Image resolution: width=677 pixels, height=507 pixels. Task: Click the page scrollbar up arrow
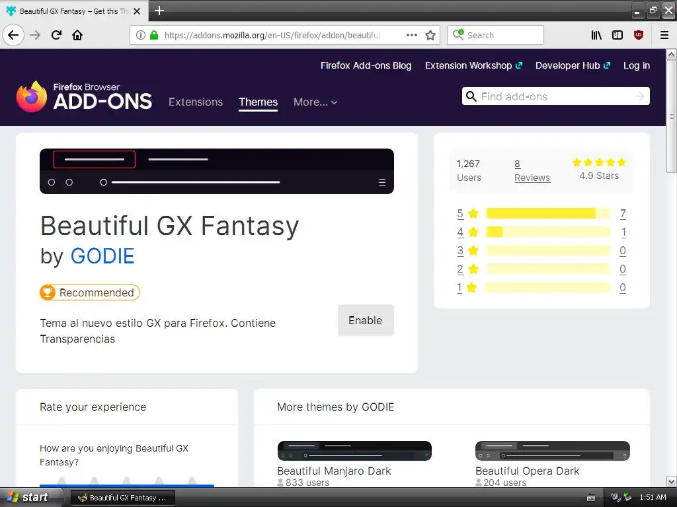[x=672, y=55]
